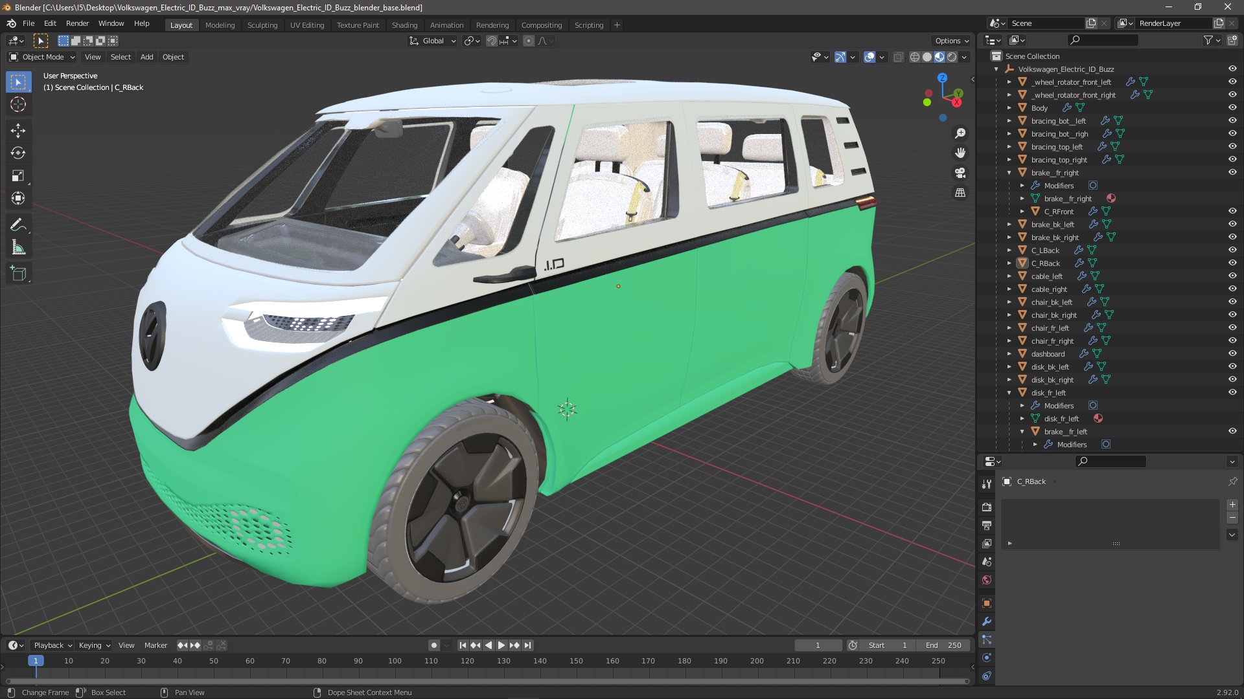Collapse brake_fr_right tree item

pyautogui.click(x=1009, y=172)
